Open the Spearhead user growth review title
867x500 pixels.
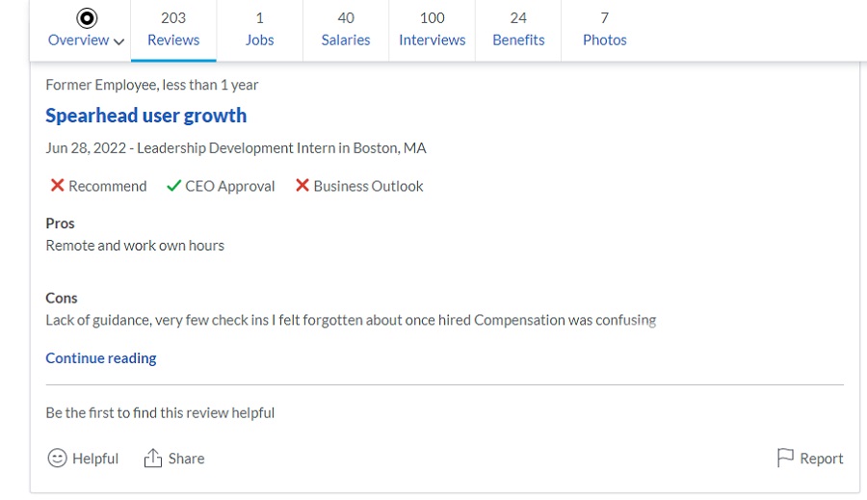(146, 116)
